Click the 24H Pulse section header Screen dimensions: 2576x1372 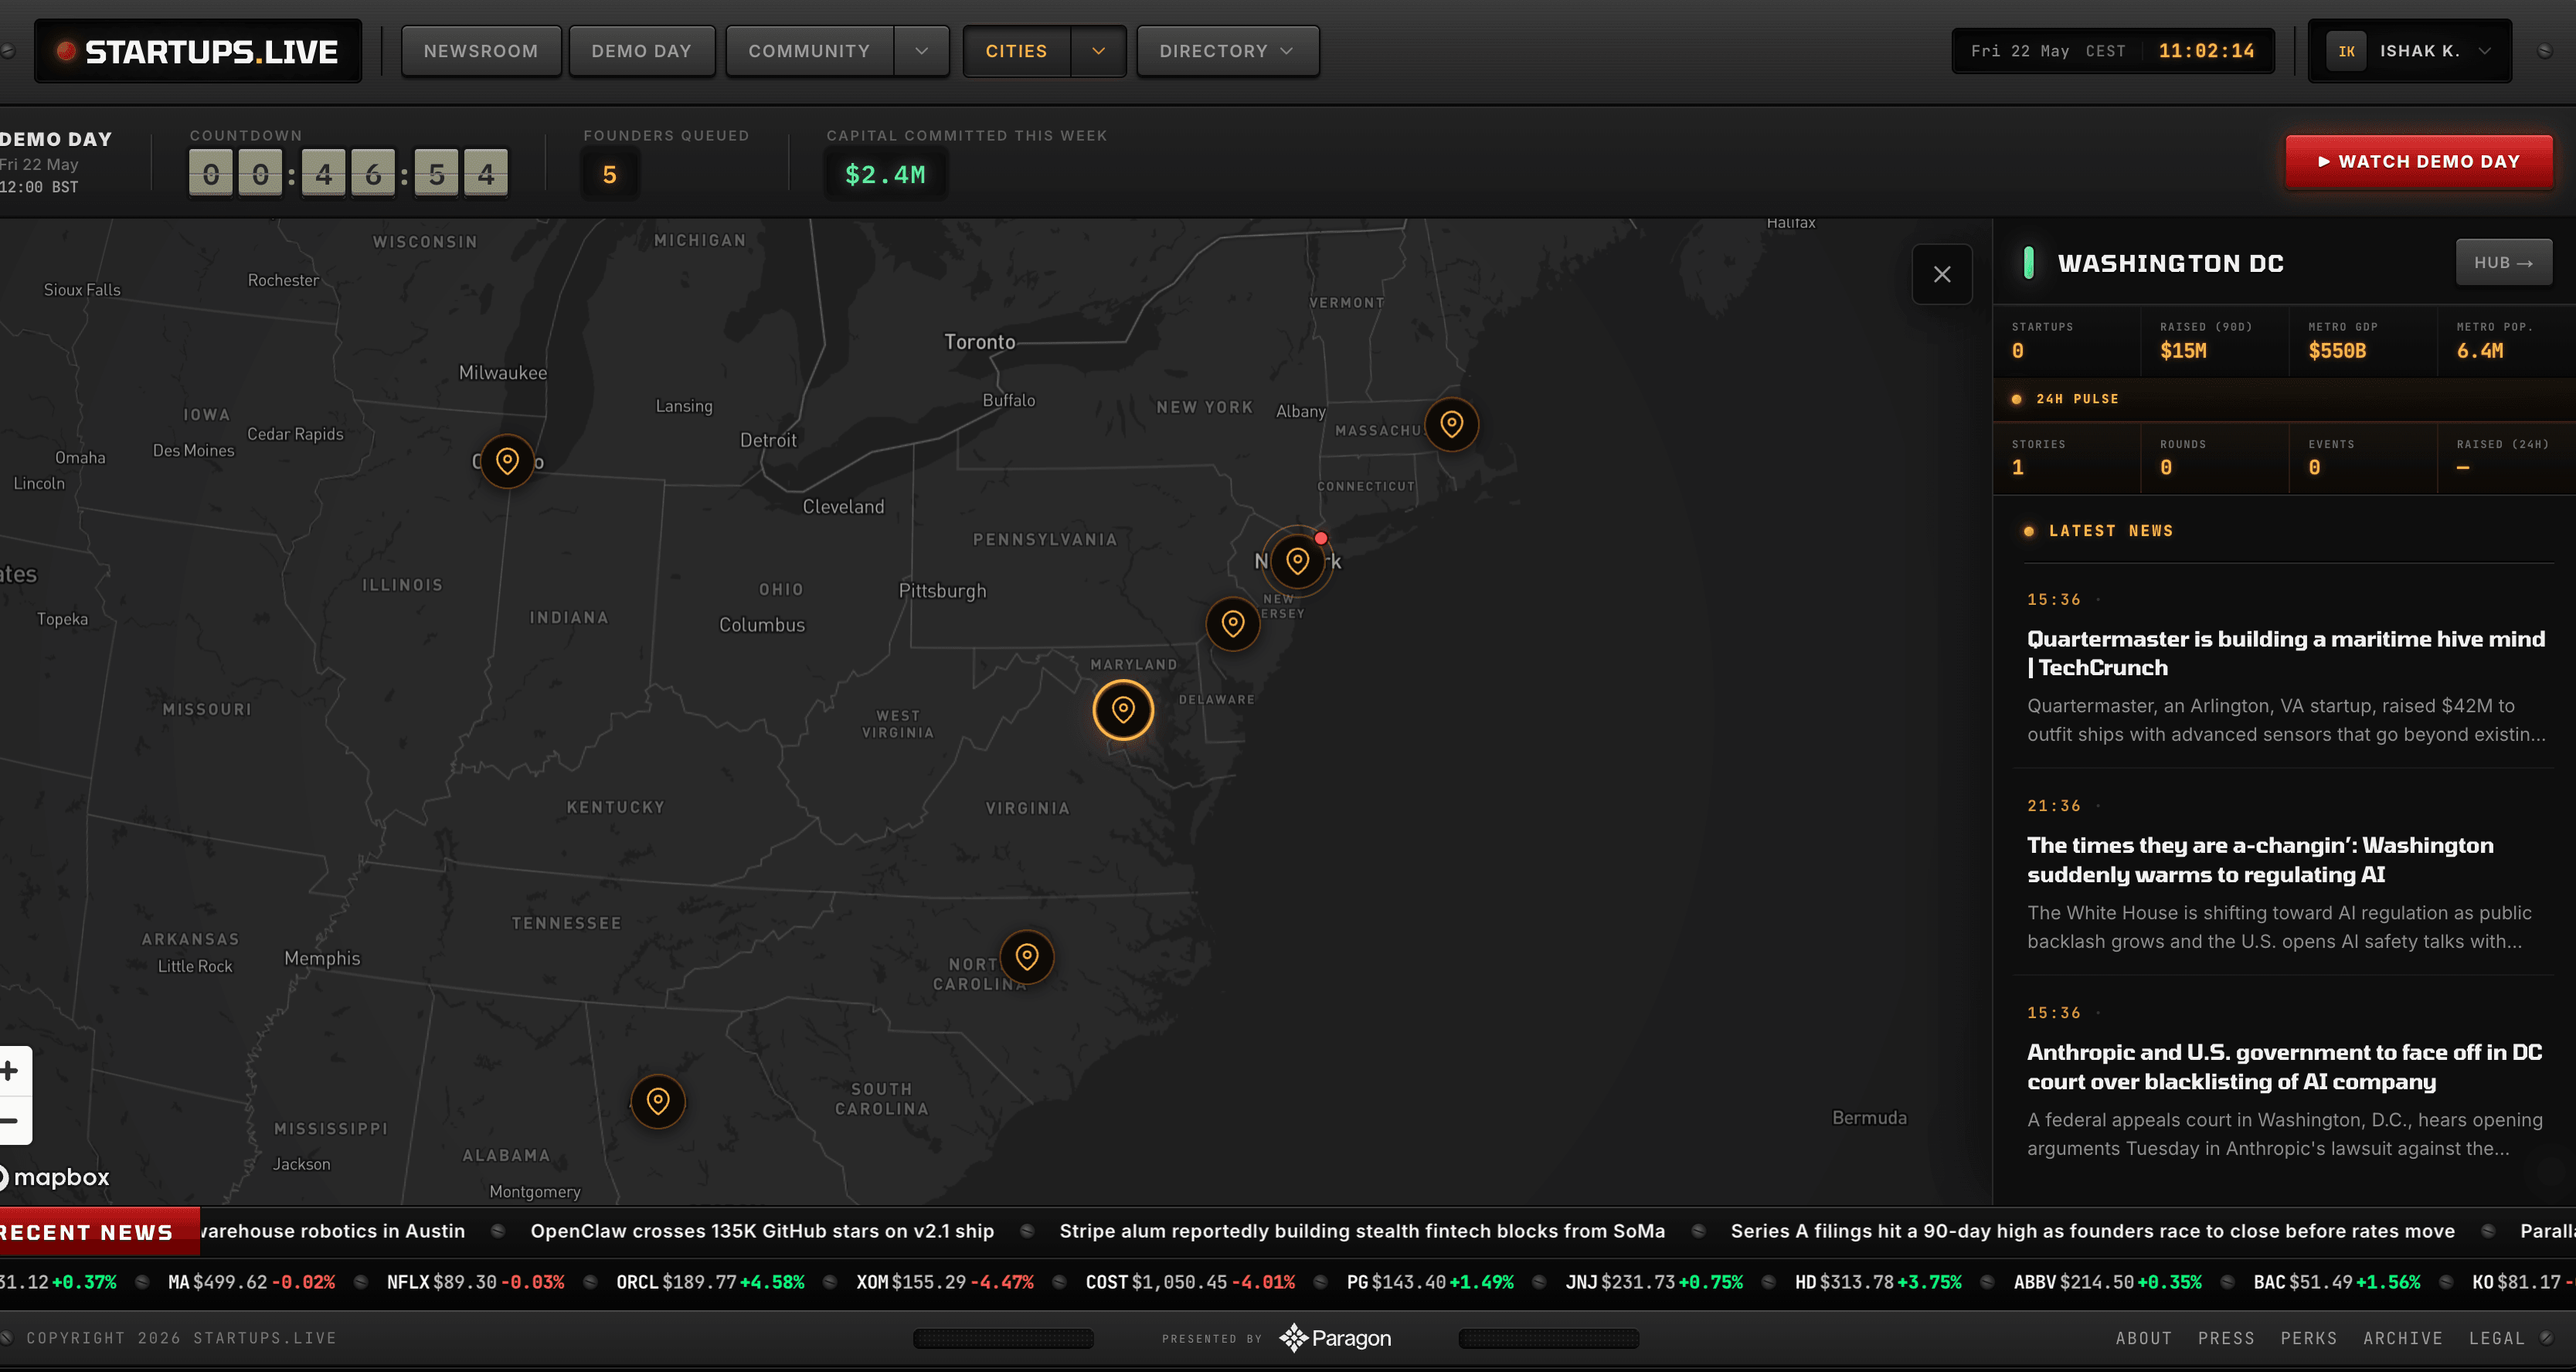click(x=2077, y=399)
